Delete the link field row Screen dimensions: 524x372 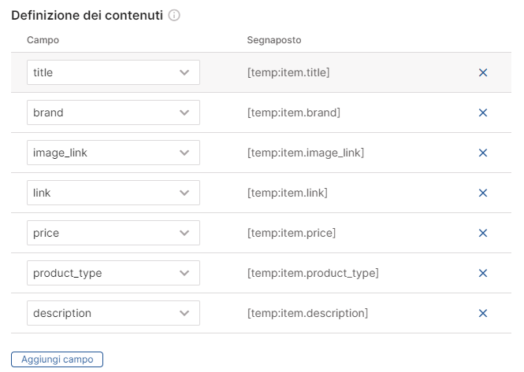tap(483, 193)
